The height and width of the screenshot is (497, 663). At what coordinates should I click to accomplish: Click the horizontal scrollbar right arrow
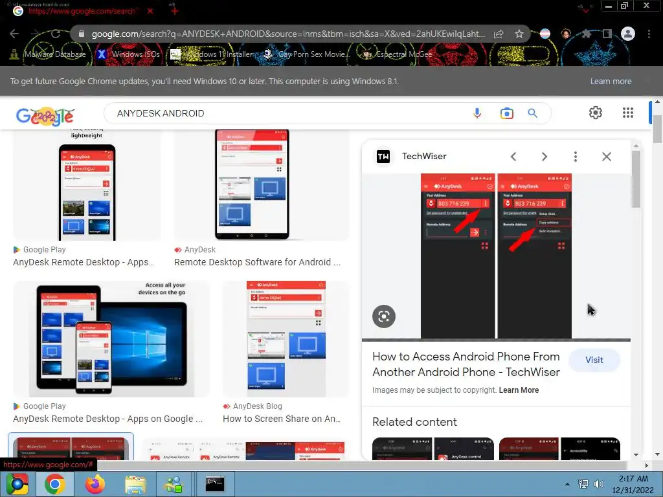646,465
